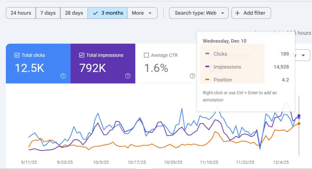Open the Search type: Web dropdown
312x169 pixels.
[199, 13]
